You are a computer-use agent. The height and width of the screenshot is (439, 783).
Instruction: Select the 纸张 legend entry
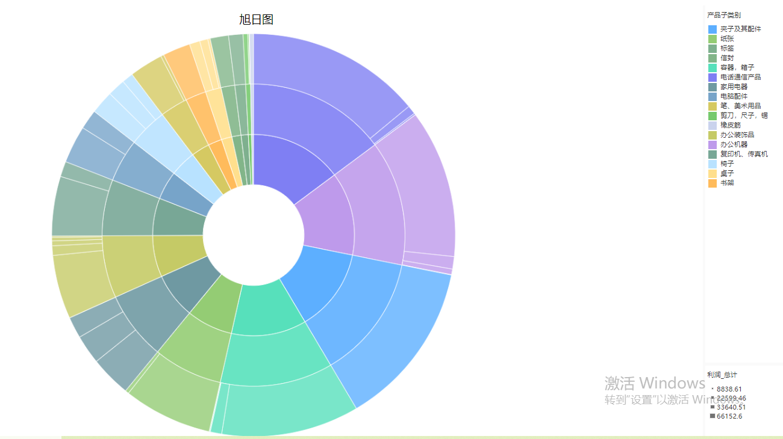[727, 38]
